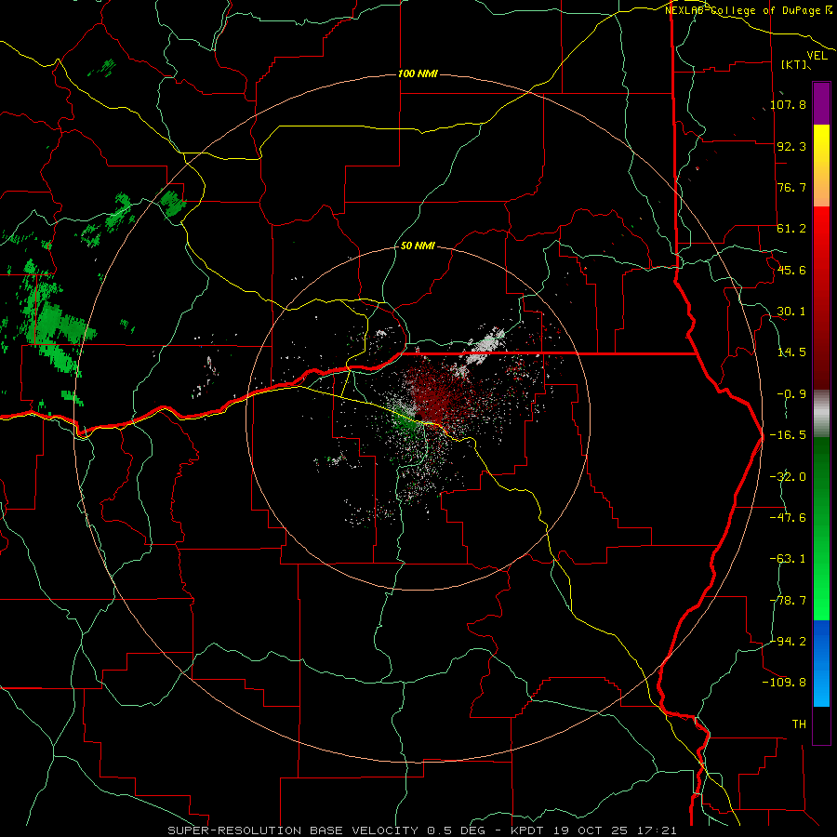Screen dimensions: 837x837
Task: Click the radar title caption at the bottom
Action: pos(422,830)
